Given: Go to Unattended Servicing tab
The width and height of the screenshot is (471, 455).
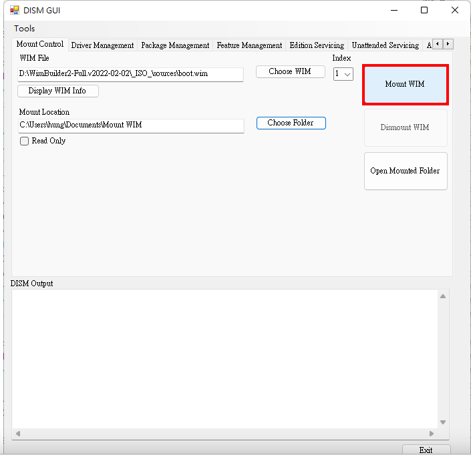Looking at the screenshot, I should [x=385, y=45].
